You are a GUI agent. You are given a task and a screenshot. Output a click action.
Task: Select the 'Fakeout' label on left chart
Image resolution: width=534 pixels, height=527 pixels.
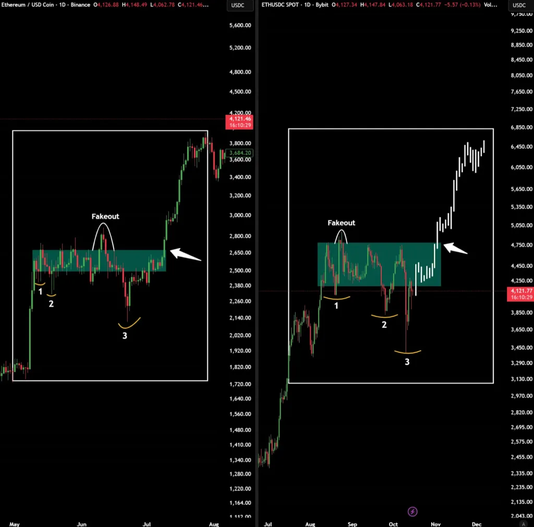click(x=105, y=216)
